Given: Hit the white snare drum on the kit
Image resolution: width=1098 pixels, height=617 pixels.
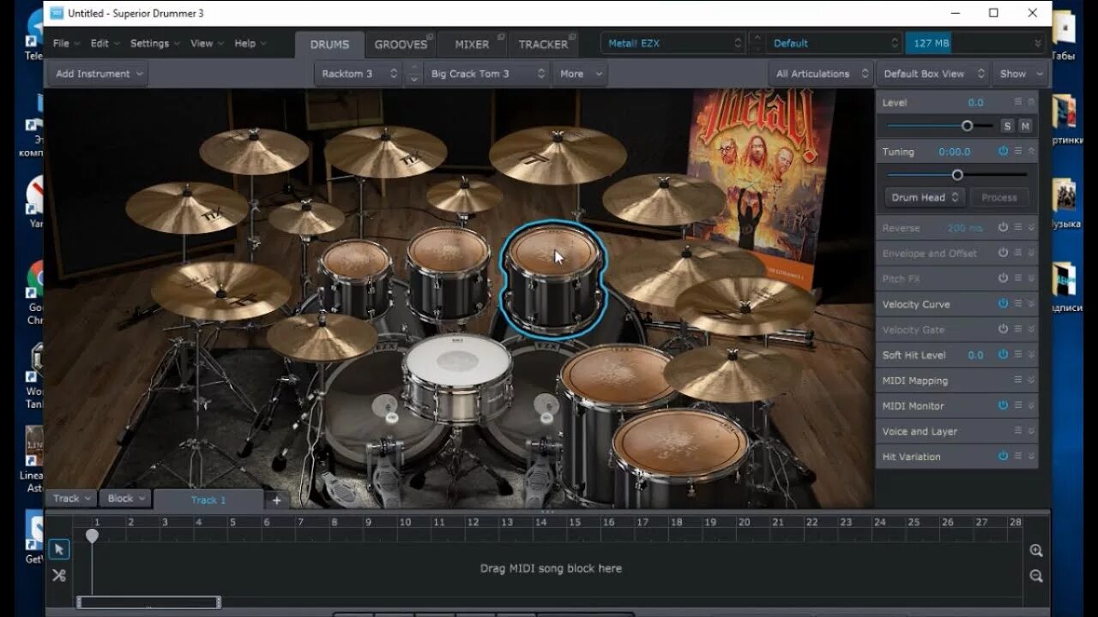Looking at the screenshot, I should pyautogui.click(x=457, y=379).
